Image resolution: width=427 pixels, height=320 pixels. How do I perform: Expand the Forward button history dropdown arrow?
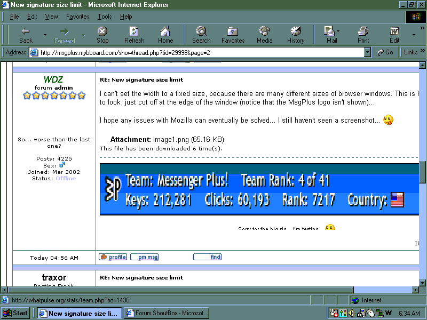point(84,35)
